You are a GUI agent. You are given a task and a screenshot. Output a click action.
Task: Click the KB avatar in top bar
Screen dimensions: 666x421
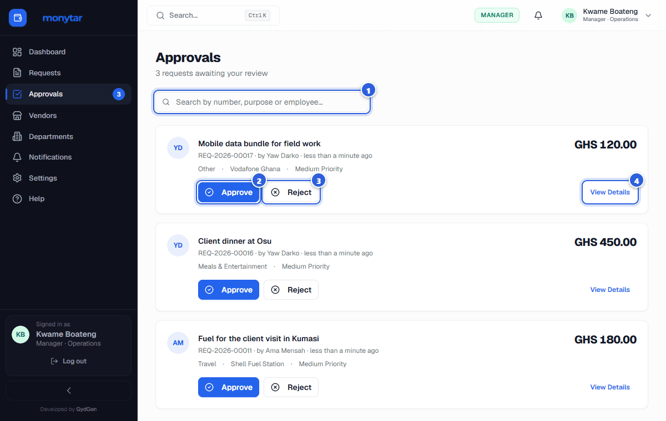569,16
